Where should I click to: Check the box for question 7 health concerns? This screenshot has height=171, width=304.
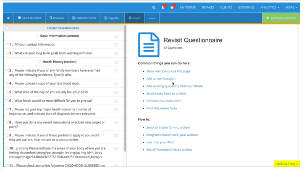click(7, 109)
